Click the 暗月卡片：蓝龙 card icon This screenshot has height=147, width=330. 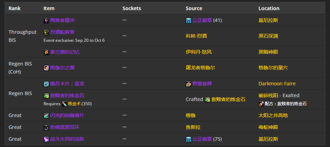[46, 84]
